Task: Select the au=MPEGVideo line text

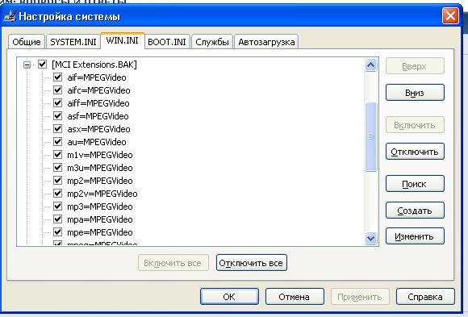Action: point(97,142)
